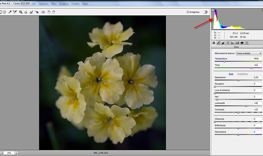
Task: Select the Red Eye Removal tool
Action: tap(36, 12)
